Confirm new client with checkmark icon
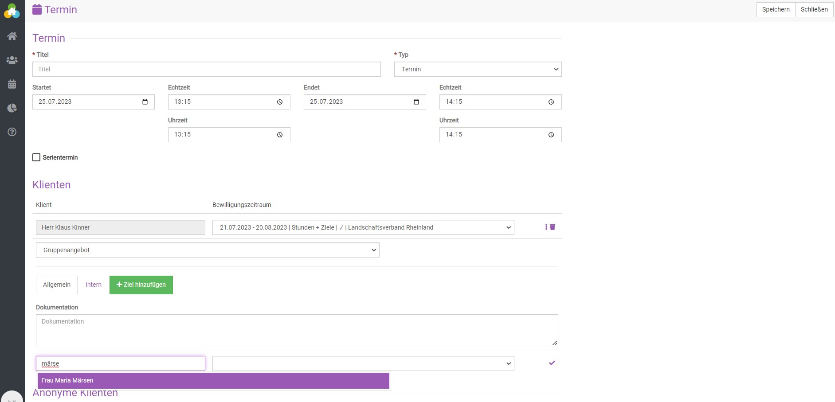The width and height of the screenshot is (835, 402). click(552, 363)
